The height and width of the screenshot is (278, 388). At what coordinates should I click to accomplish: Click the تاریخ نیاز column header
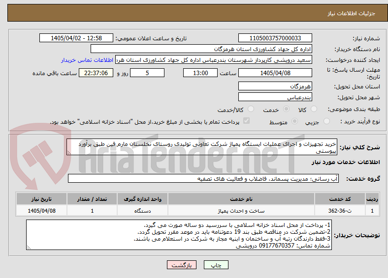(x=41, y=199)
